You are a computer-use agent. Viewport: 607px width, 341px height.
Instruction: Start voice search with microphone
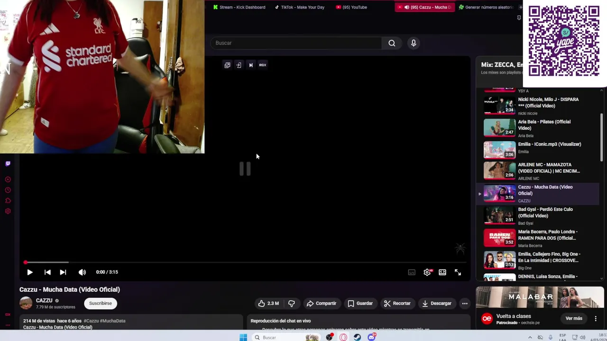[x=414, y=43]
